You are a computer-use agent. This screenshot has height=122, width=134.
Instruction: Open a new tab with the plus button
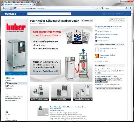[34, 4]
